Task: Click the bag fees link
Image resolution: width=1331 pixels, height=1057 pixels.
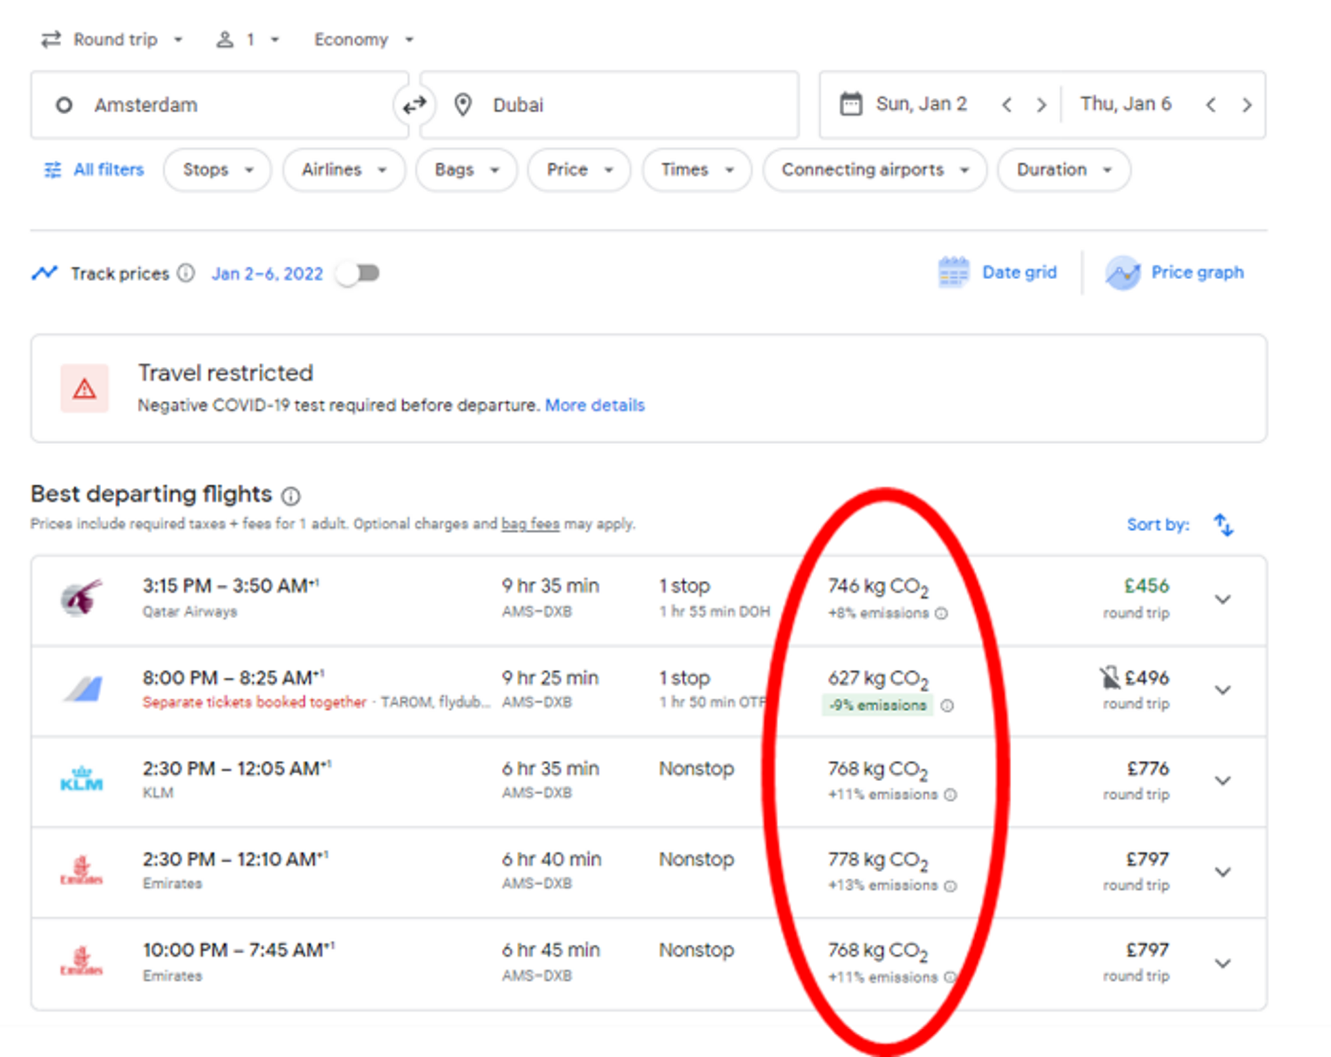Action: click(530, 524)
